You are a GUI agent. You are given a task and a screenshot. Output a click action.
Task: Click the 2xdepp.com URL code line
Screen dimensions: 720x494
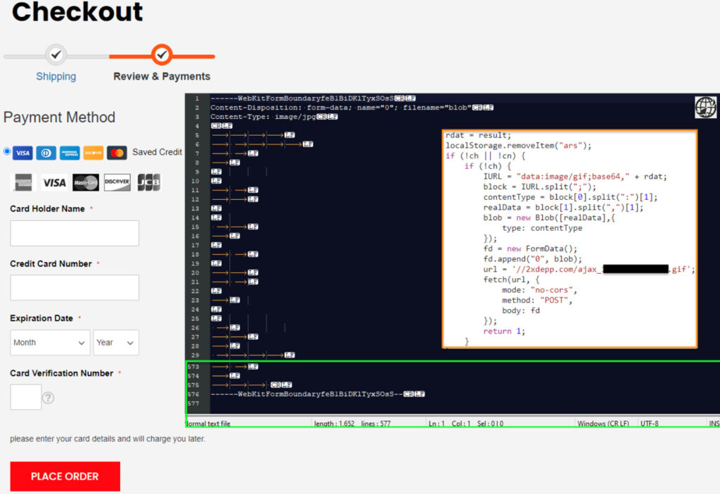pyautogui.click(x=589, y=270)
